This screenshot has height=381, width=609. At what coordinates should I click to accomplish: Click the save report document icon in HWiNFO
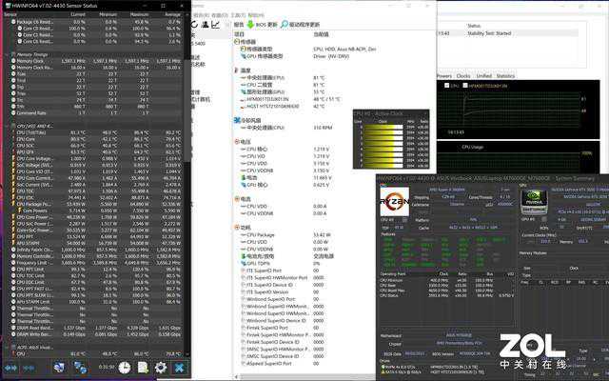[143, 368]
